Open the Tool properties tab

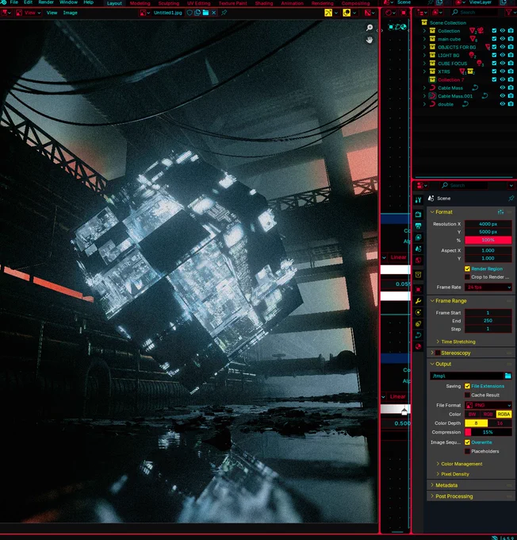418,200
